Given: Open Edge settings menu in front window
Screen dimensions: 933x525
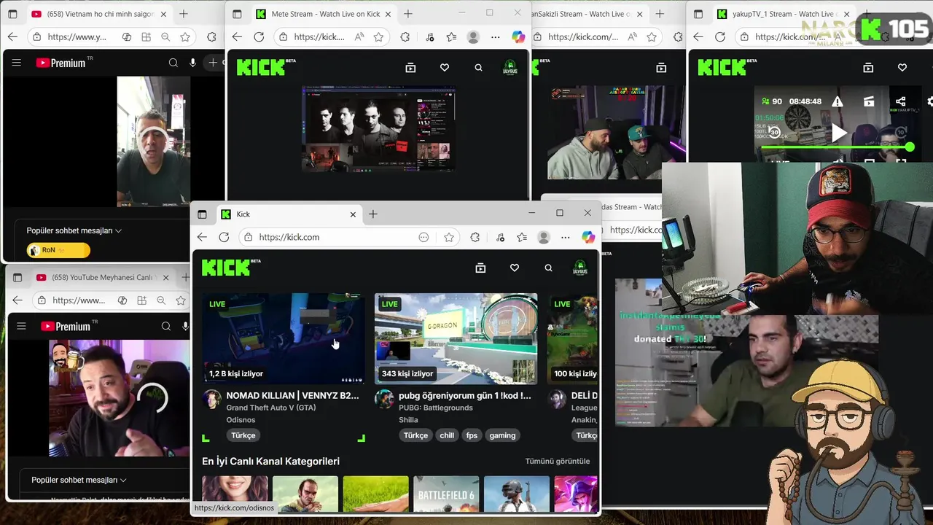Looking at the screenshot, I should coord(565,237).
